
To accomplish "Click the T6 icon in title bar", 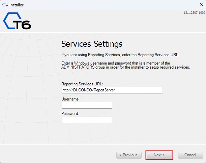I will click(x=5, y=5).
